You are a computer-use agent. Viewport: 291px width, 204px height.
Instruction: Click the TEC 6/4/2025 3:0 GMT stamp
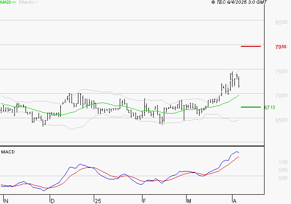239,2
